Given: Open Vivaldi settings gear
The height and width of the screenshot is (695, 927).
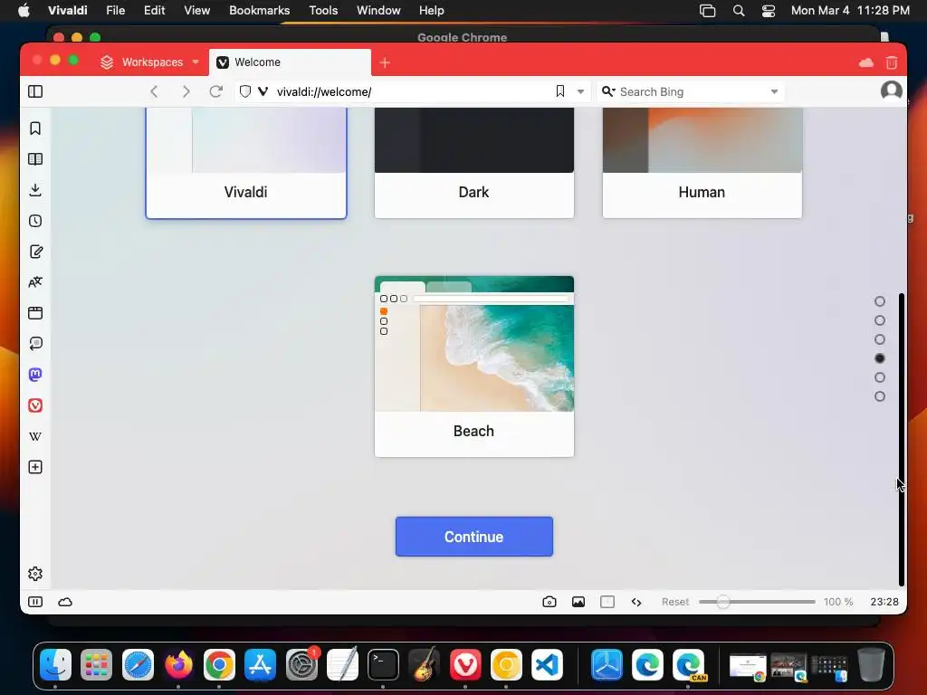Looking at the screenshot, I should click(35, 573).
